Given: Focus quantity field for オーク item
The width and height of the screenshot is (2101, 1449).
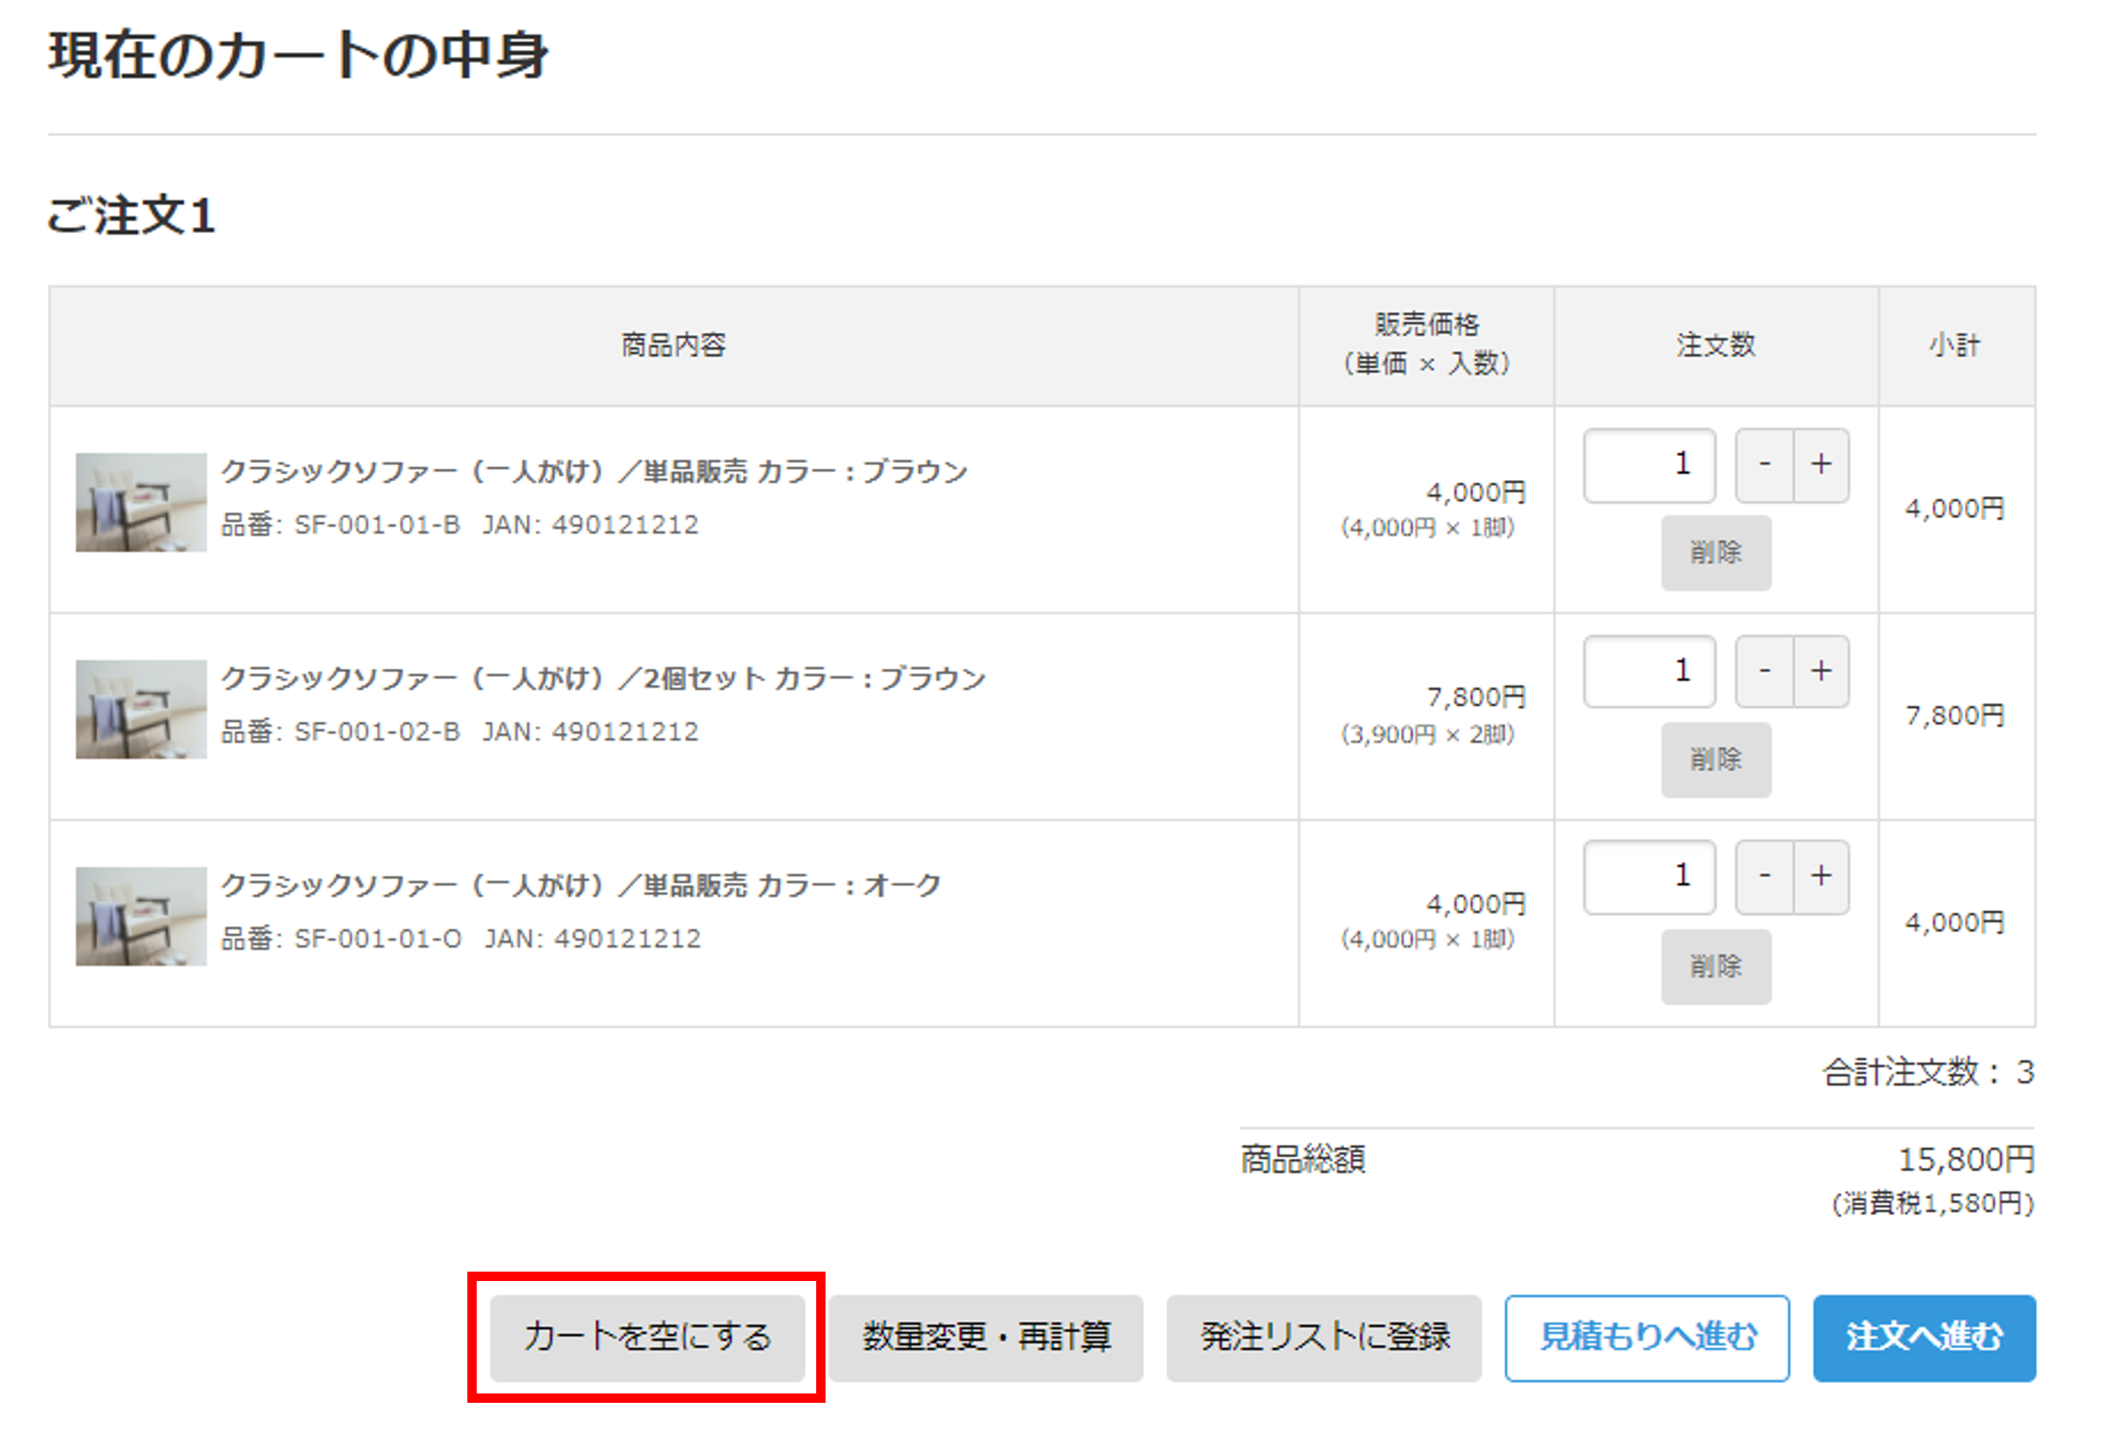Looking at the screenshot, I should coord(1650,876).
